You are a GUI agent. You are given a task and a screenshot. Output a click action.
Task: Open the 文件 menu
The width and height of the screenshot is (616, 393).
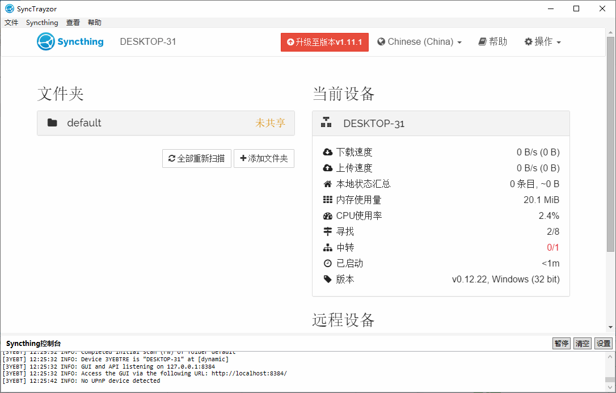pyautogui.click(x=11, y=23)
